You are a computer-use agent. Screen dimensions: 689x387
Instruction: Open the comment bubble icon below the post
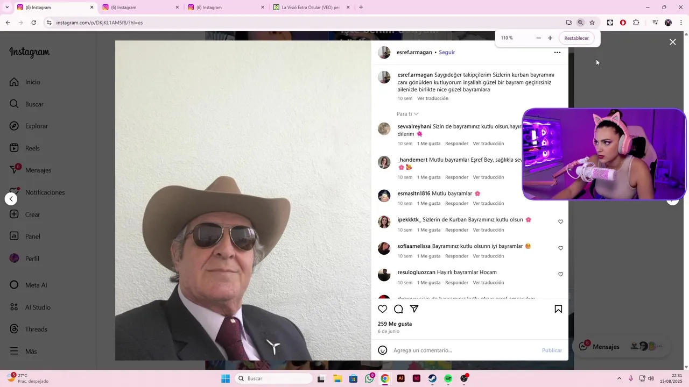click(x=398, y=309)
